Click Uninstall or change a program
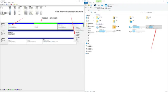This screenshot has width=168, height=92. (111, 5)
